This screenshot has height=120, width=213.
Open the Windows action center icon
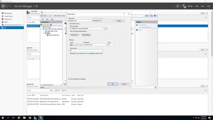210,118
